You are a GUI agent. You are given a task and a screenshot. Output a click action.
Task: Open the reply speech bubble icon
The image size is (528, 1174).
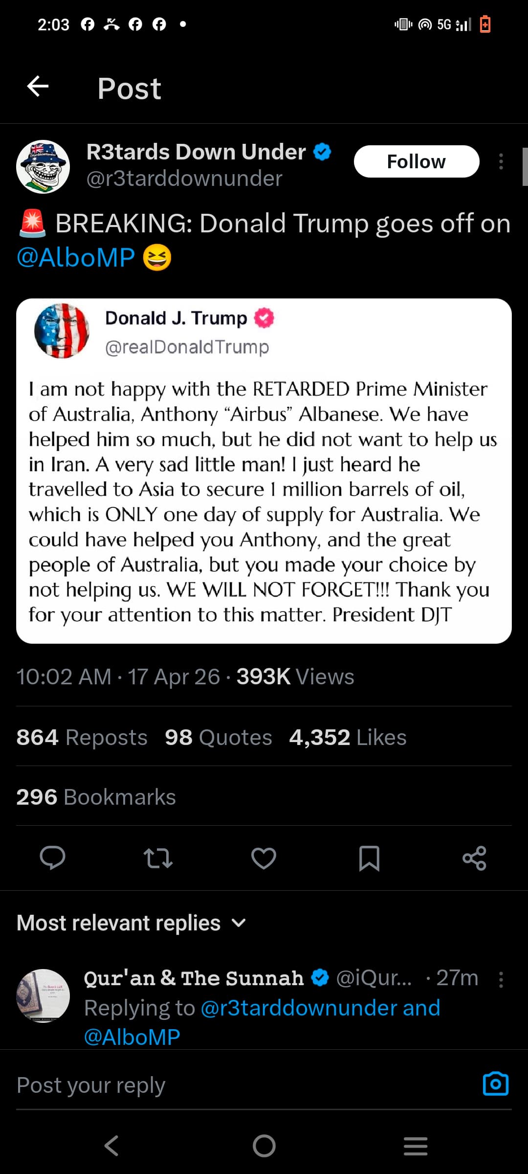52,858
